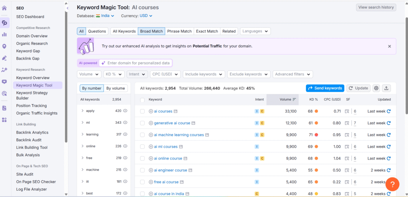
Task: Open the Volume filter dropdown
Action: 89,74
